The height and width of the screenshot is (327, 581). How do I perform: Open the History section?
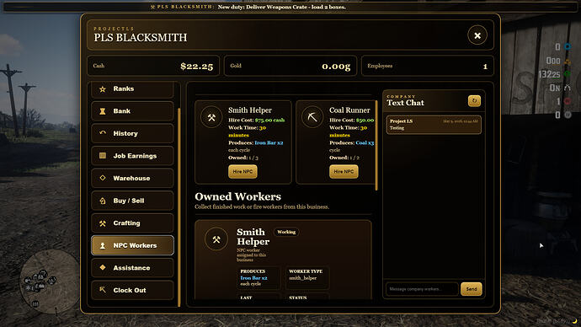(x=132, y=133)
